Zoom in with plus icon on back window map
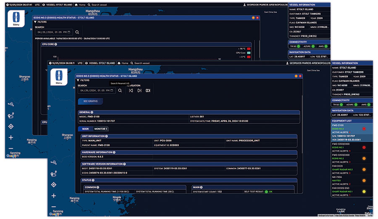 [x=11, y=137]
